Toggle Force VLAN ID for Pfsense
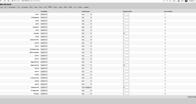 click(165, 94)
